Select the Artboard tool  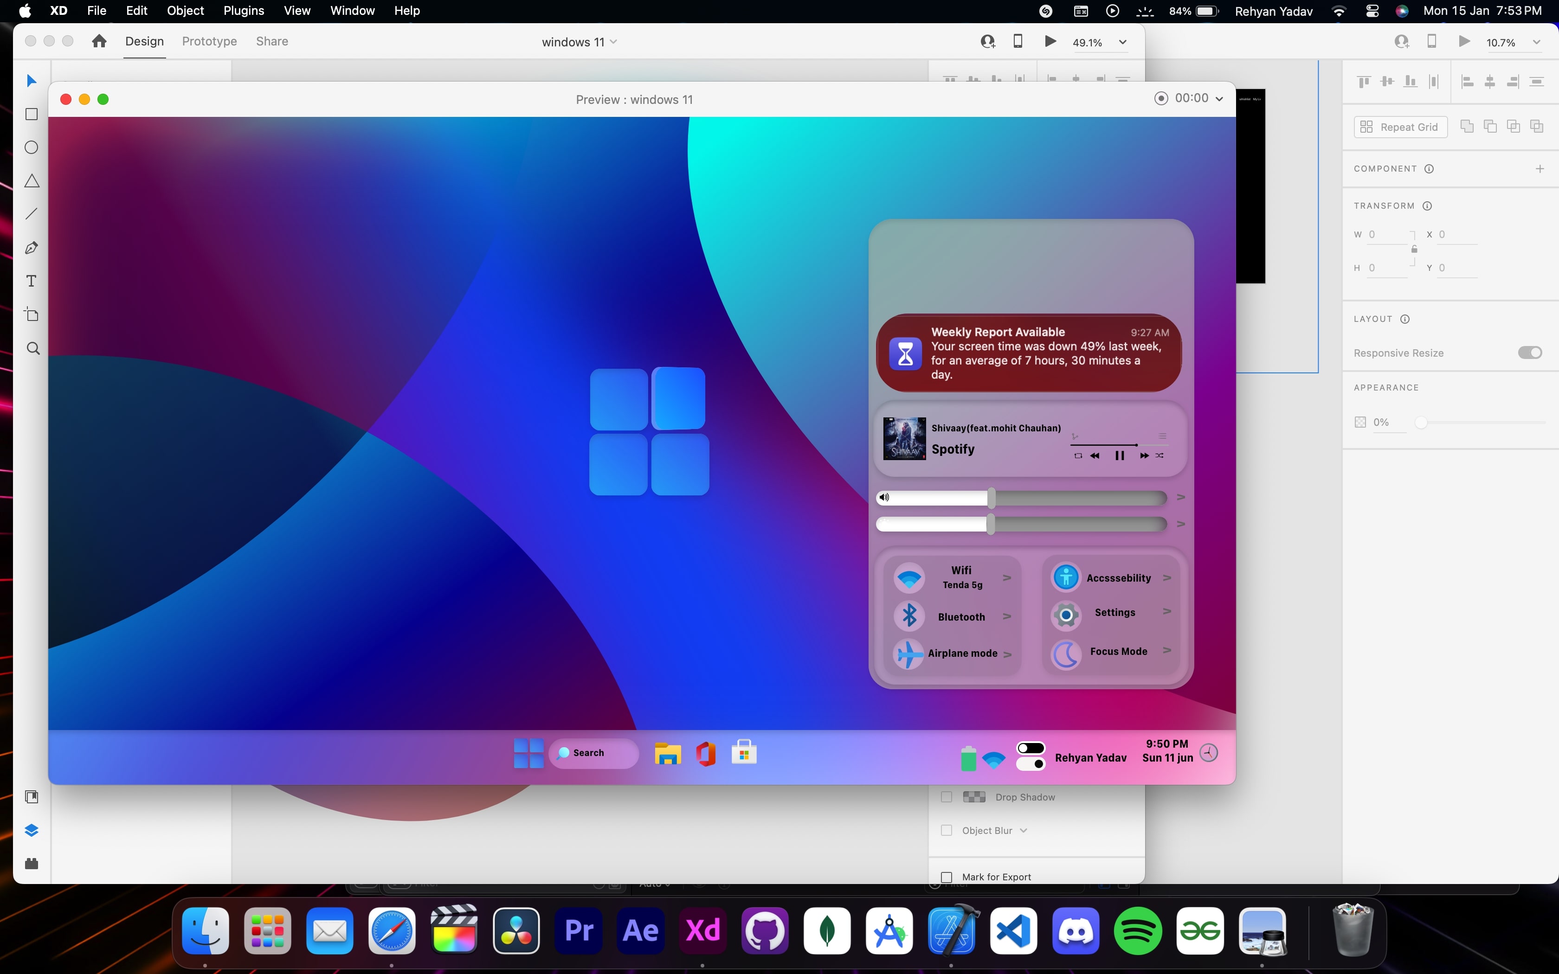pos(32,314)
